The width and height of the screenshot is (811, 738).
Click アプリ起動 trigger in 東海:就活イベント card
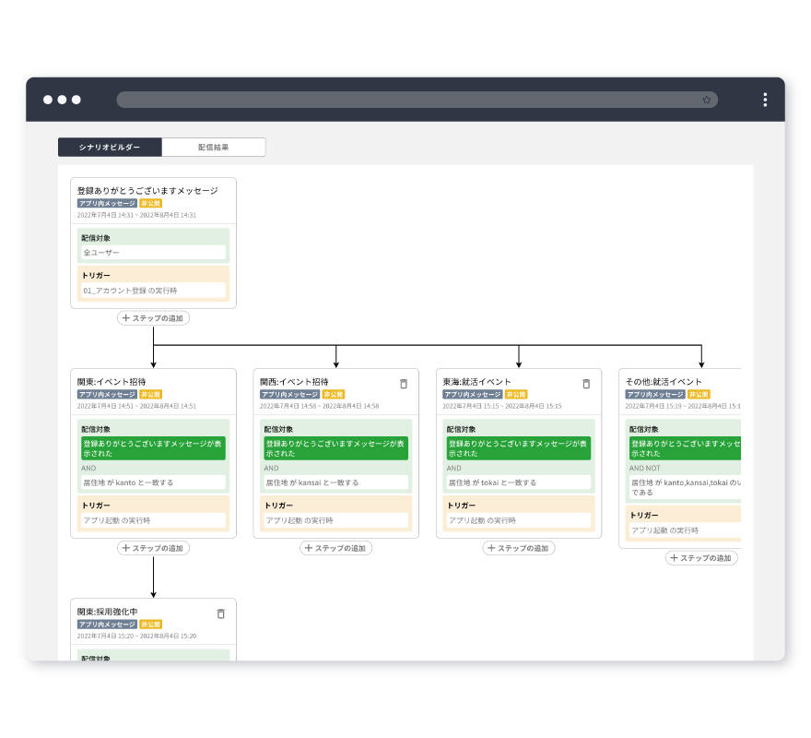(519, 520)
